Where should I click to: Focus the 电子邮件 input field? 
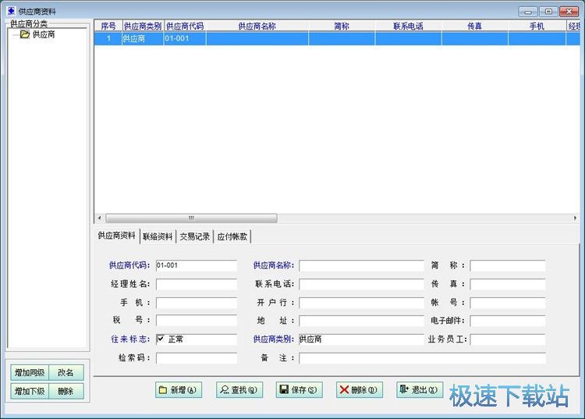coord(508,320)
